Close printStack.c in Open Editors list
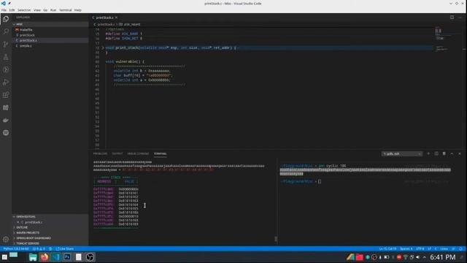 [x=18, y=222]
